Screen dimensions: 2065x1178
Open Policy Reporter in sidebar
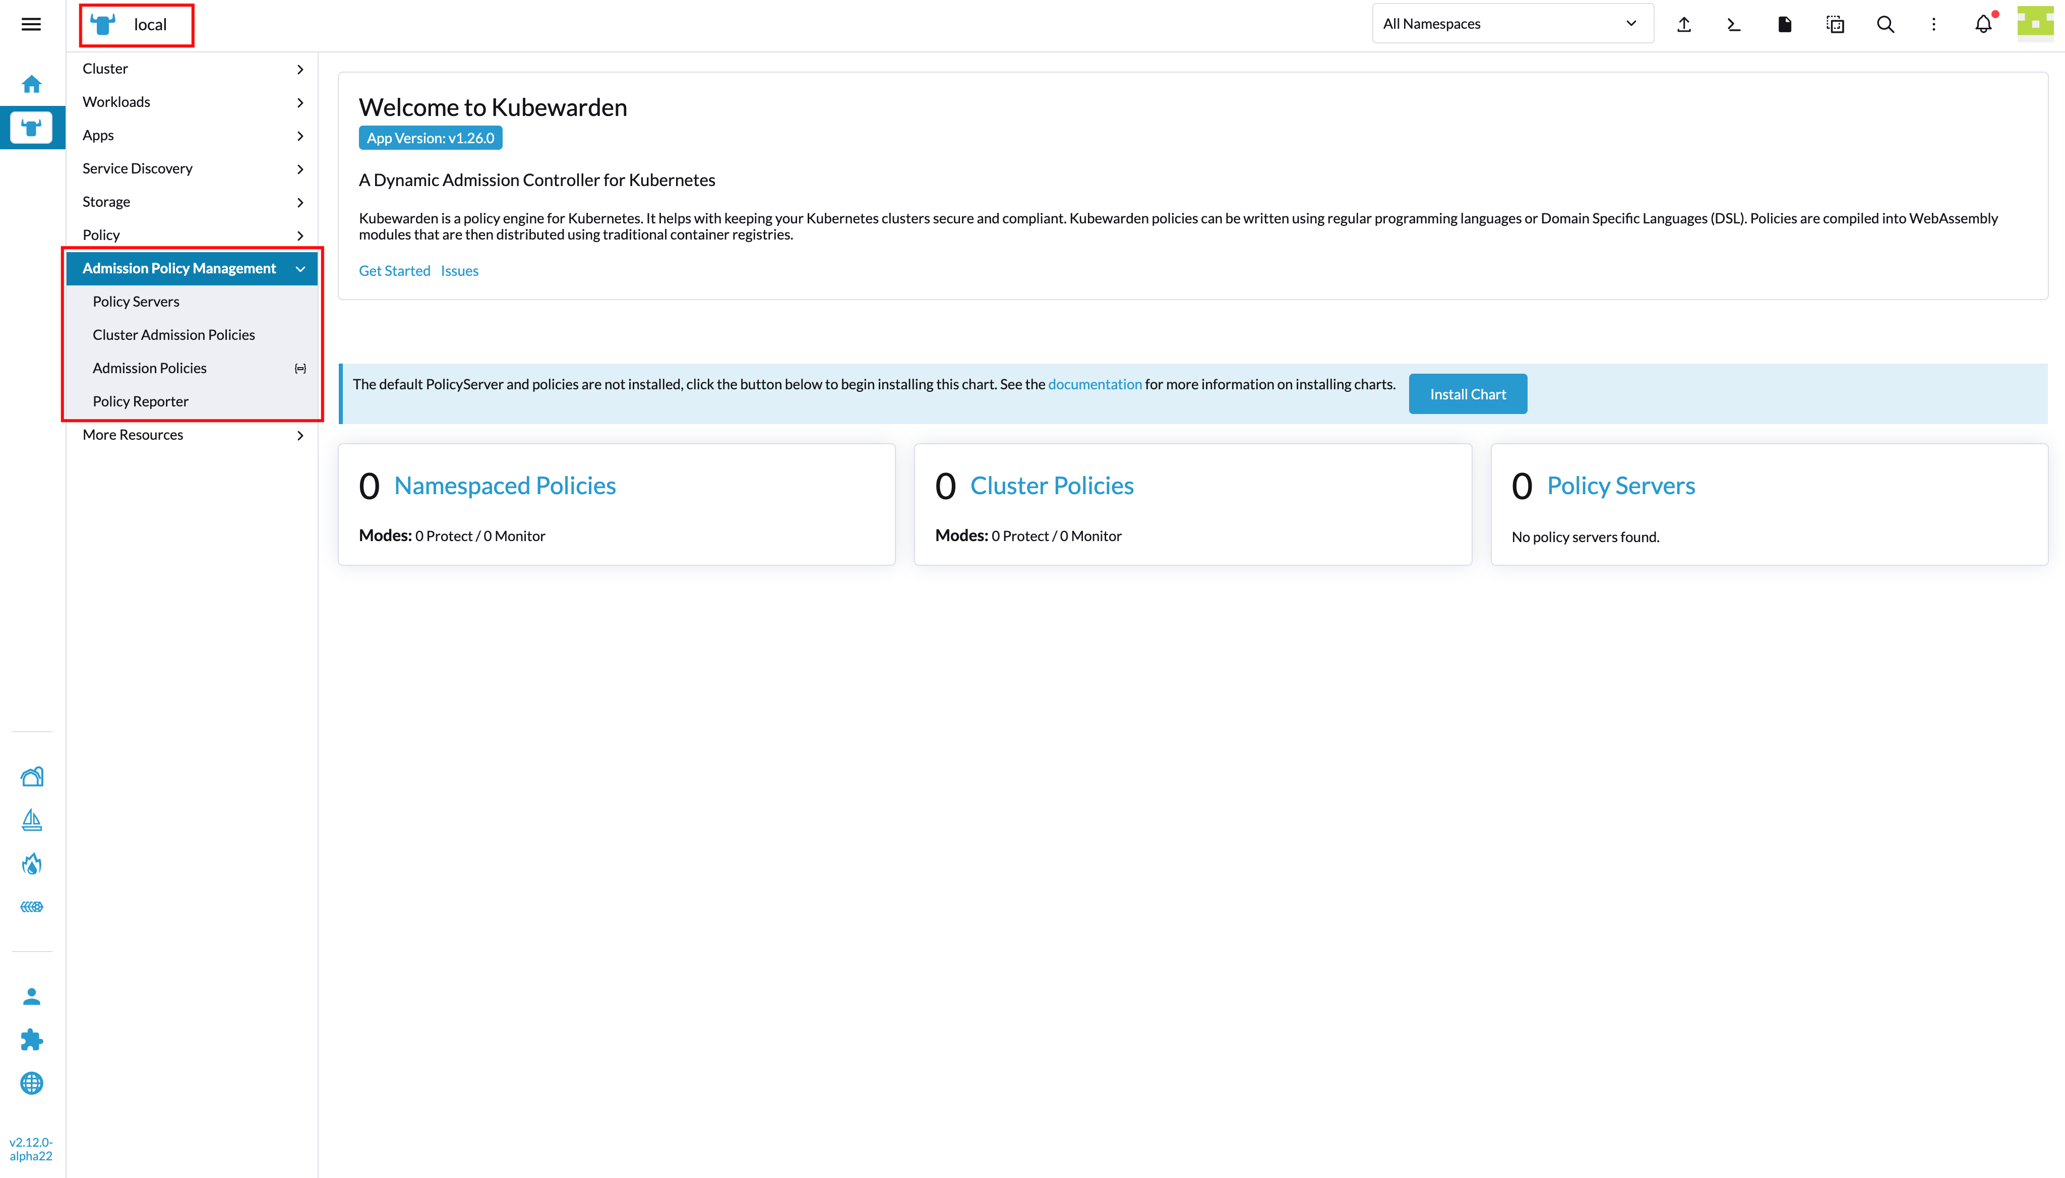[x=193, y=401]
